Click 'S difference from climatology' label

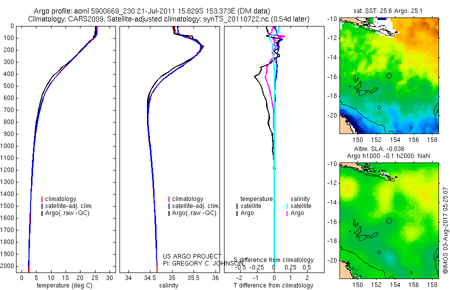[x=274, y=260]
